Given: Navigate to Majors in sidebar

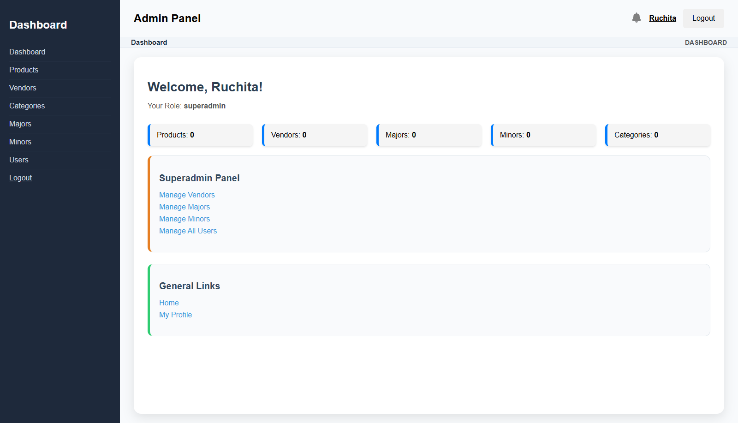Looking at the screenshot, I should (x=20, y=124).
